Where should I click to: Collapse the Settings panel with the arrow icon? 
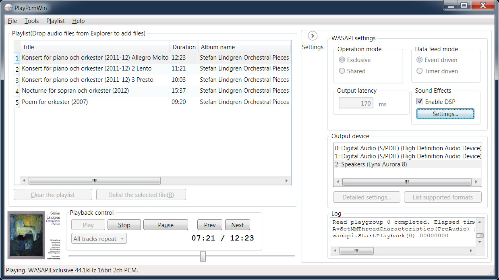[313, 36]
